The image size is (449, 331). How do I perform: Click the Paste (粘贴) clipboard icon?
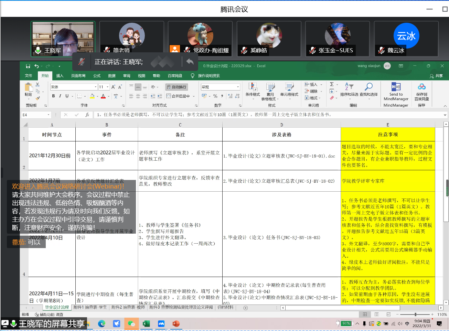[28, 88]
